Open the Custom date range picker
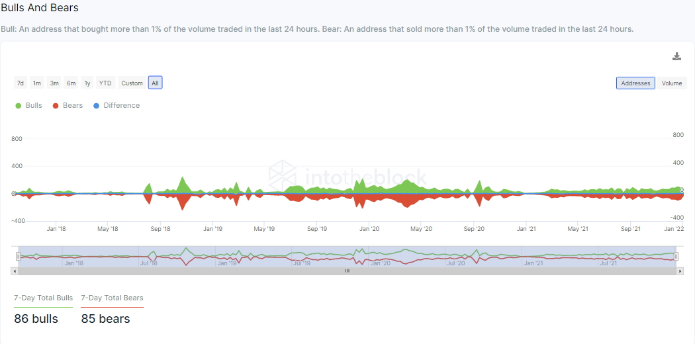 coord(132,83)
